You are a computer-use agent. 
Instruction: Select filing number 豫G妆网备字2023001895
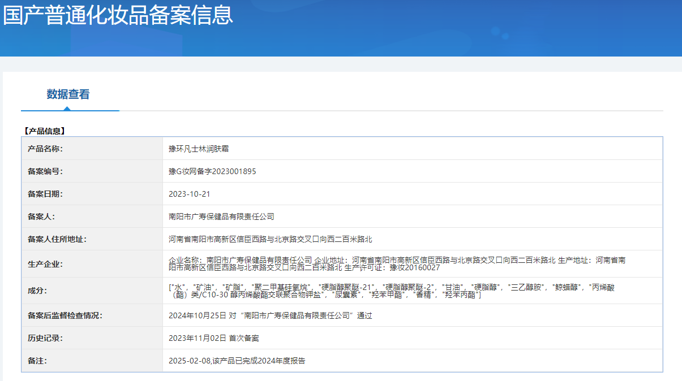pos(212,171)
